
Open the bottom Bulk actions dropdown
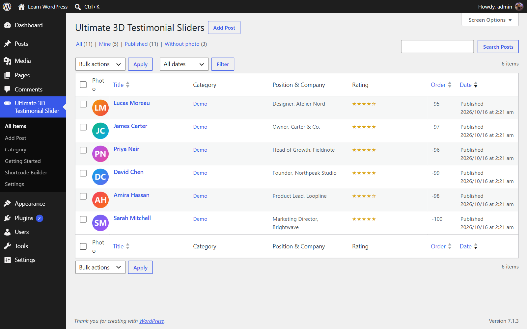100,267
